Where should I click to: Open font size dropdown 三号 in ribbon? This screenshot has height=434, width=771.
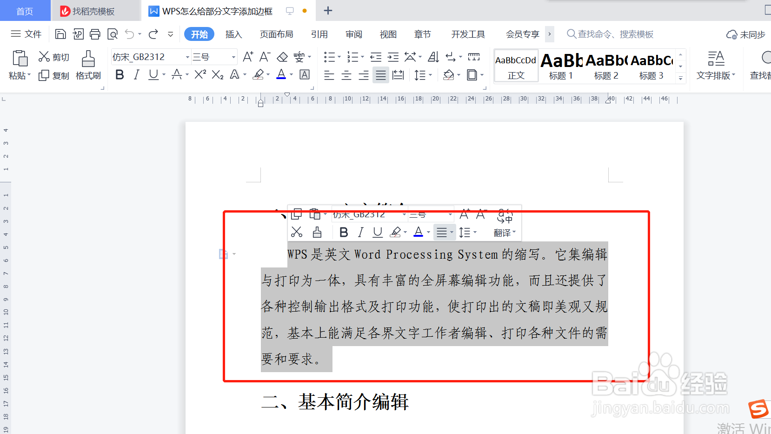coord(233,57)
